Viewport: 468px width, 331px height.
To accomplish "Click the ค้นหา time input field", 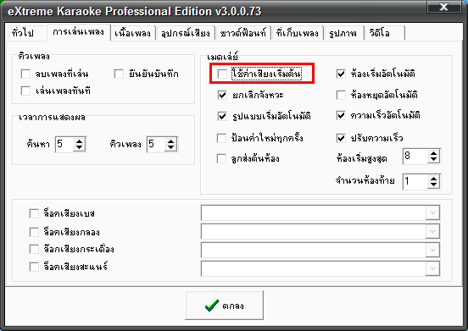I will click(64, 145).
